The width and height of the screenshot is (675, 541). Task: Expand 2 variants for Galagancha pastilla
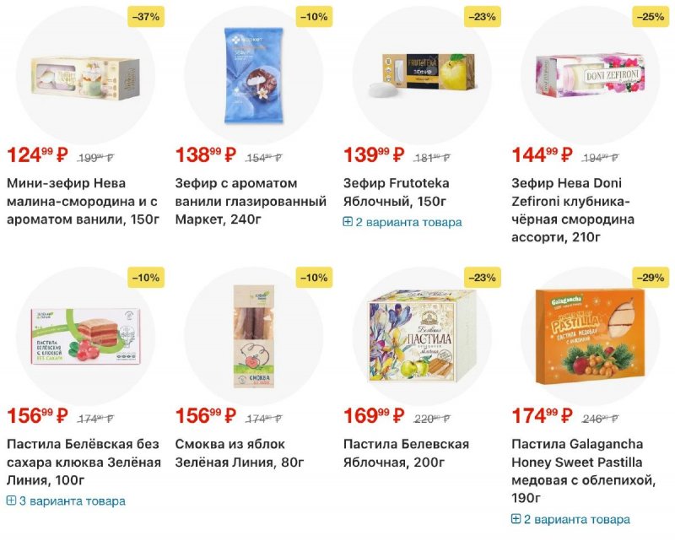(x=577, y=518)
